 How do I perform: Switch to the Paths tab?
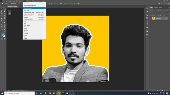160,7
